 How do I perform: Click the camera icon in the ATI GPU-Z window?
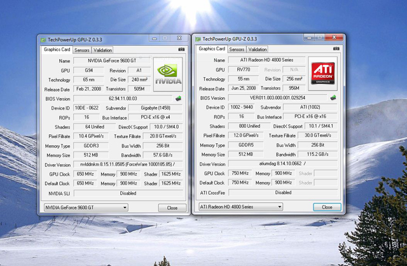(336, 49)
